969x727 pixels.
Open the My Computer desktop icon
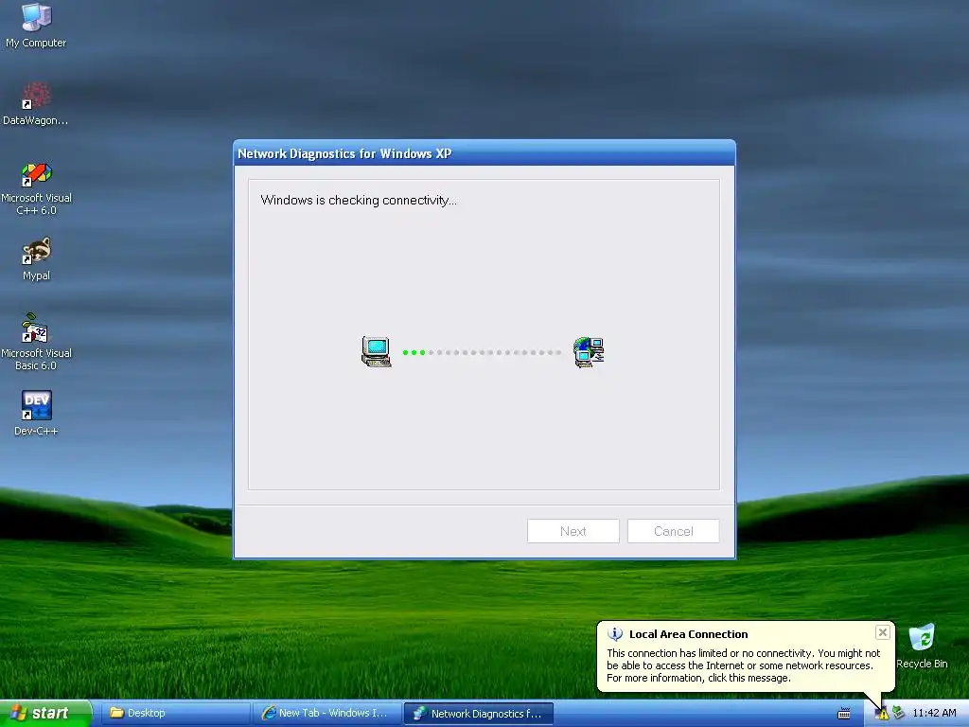[36, 26]
